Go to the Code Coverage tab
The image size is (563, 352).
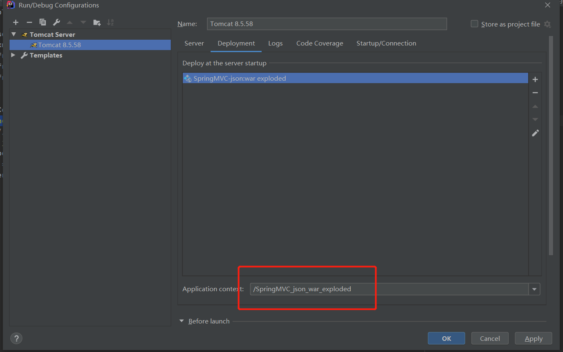(320, 43)
